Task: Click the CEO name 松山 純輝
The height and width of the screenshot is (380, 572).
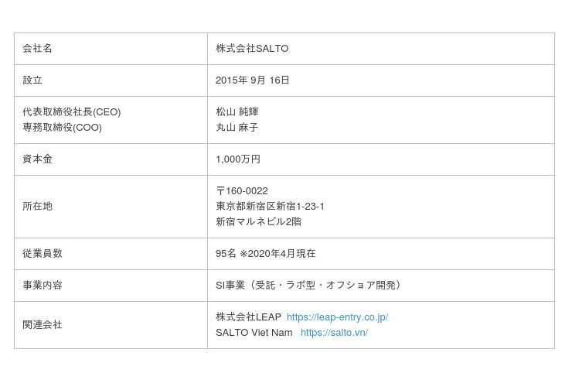Action: [x=237, y=112]
